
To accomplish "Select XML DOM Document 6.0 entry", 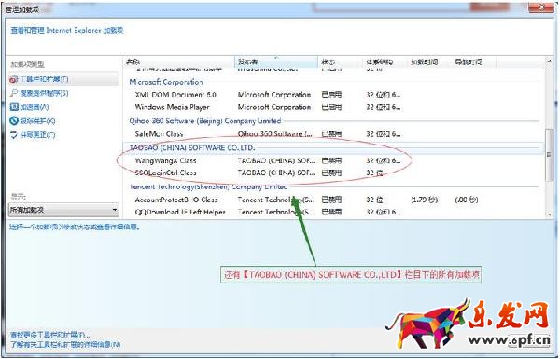I will (x=333, y=95).
